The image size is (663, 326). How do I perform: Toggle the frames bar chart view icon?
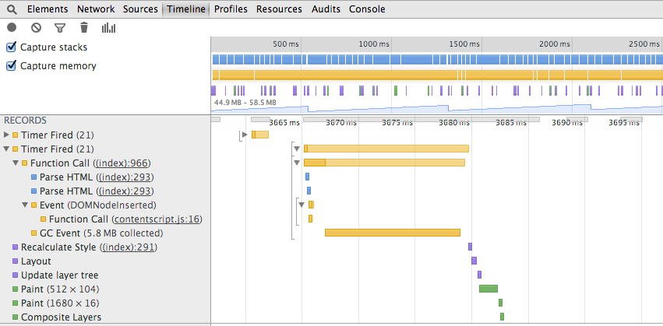[108, 27]
